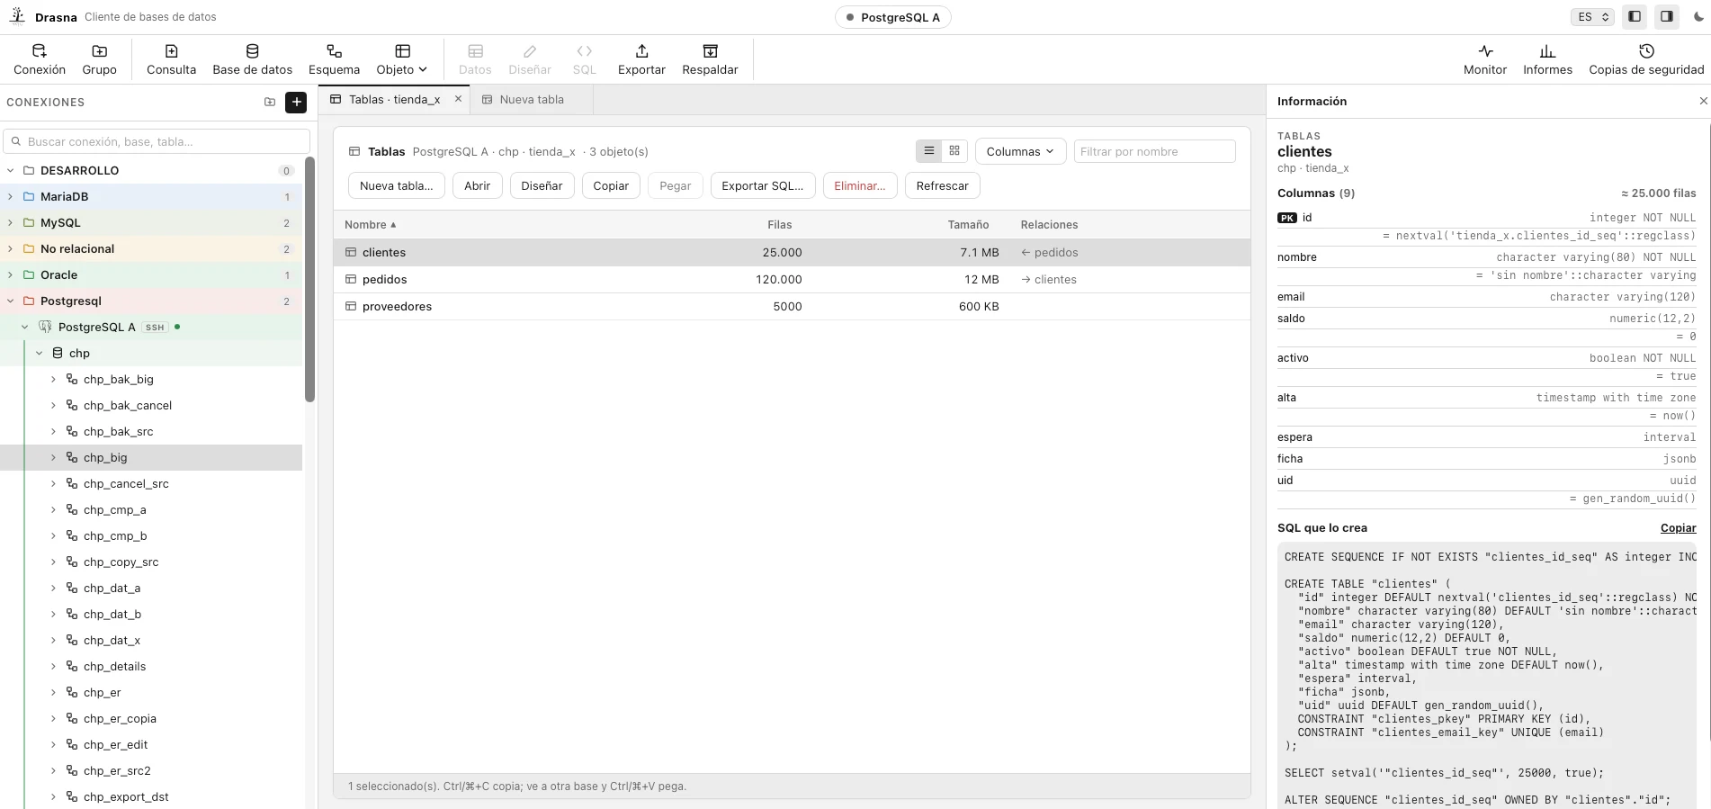
Task: Focus the Buscar conexión search field
Action: click(157, 141)
